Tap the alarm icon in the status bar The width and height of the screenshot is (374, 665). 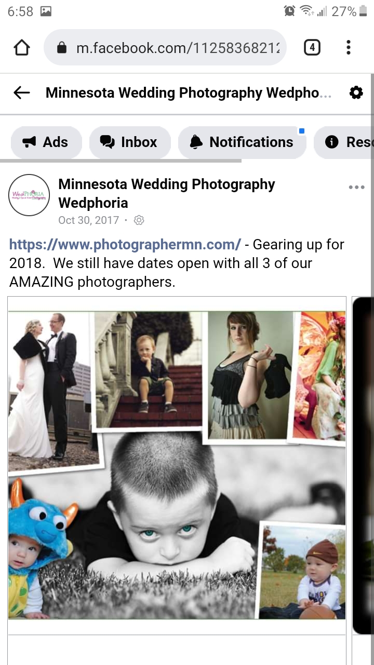289,11
